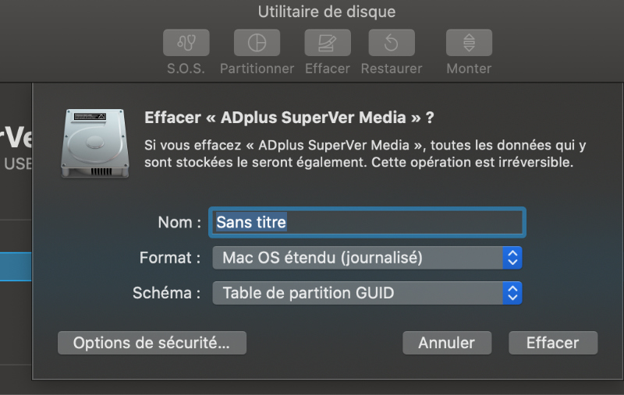Image resolution: width=624 pixels, height=395 pixels.
Task: Select the highlighted blue sidebar row
Action: (x=16, y=266)
